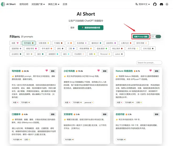Enable the SEO filter tag
173x146 pixels.
(x=29, y=54)
